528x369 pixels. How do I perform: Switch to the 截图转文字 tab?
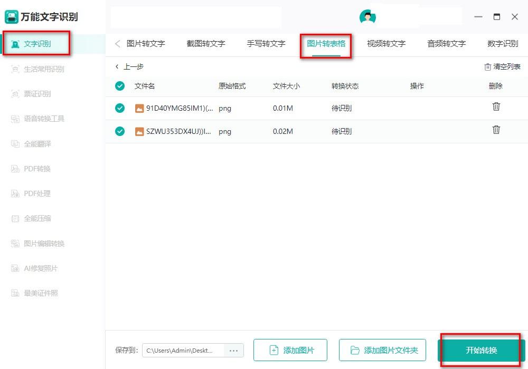point(206,44)
